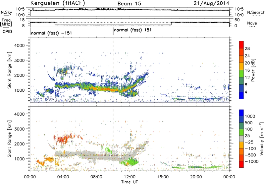Click the Nave legend label
This screenshot has width=265, height=184.
click(x=252, y=23)
